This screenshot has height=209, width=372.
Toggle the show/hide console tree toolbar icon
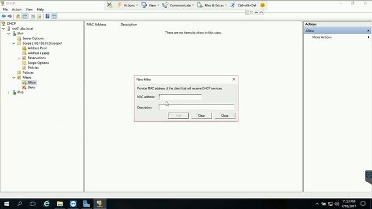(x=24, y=16)
